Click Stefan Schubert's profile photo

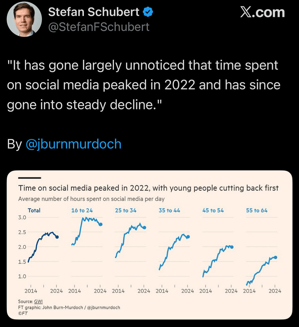point(24,19)
